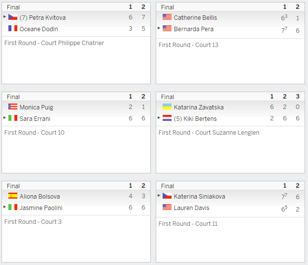Click the Puerto Rico flag by Monica Puig
308x265 pixels.
tap(13, 106)
